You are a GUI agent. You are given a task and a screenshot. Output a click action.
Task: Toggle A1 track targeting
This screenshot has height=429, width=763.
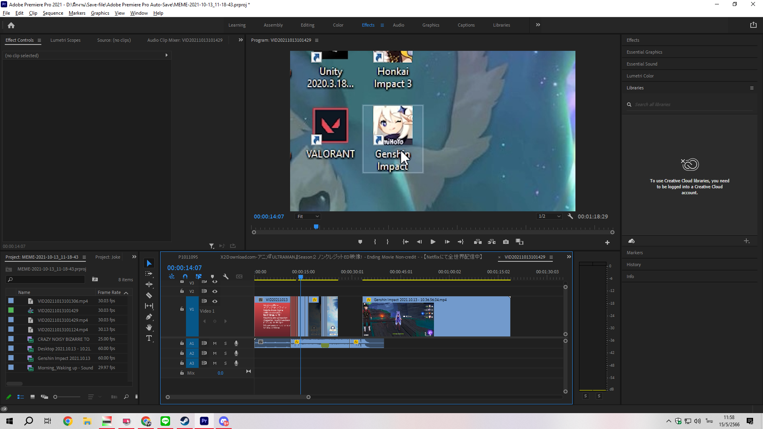[x=192, y=343]
